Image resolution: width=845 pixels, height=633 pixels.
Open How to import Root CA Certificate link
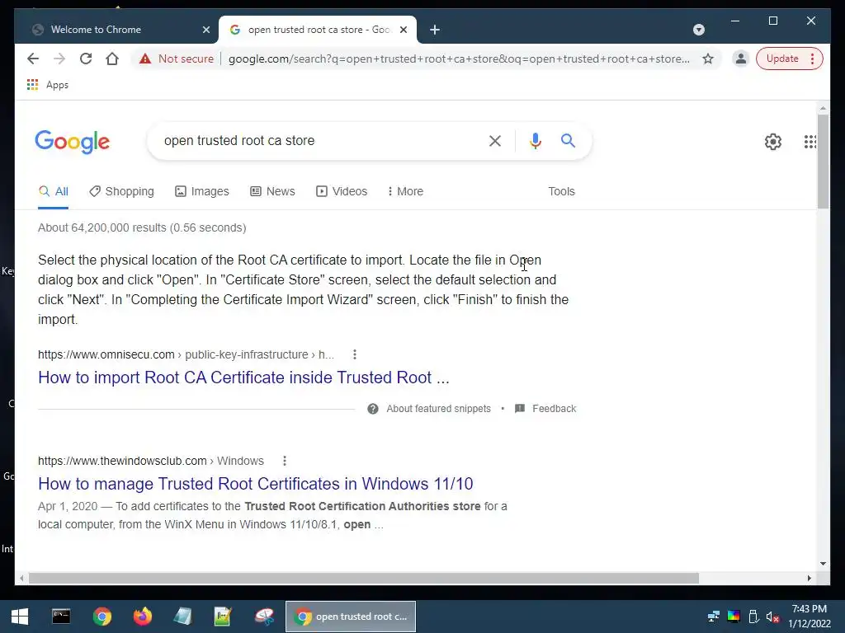[243, 377]
